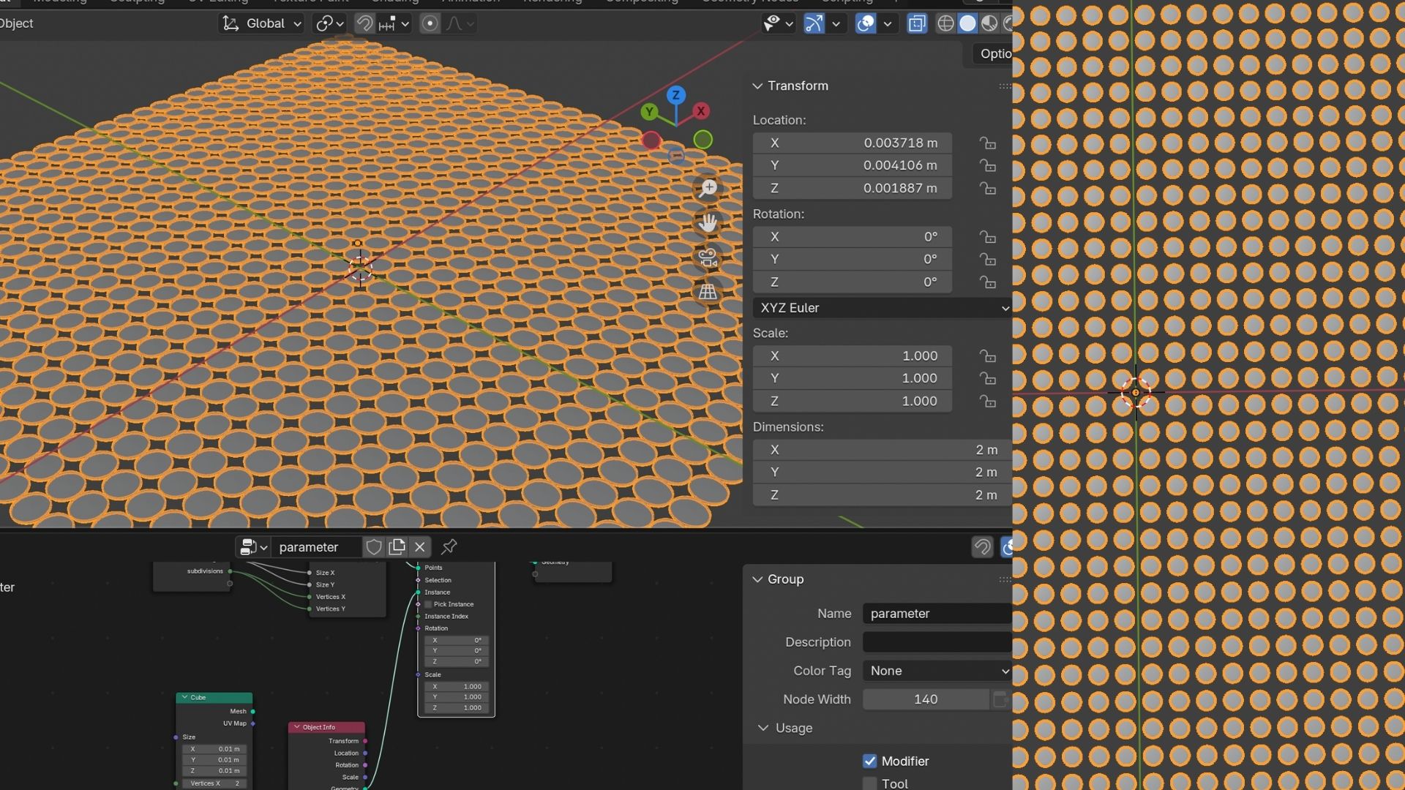This screenshot has width=1405, height=790.
Task: Open the XYZ Euler rotation mode dropdown
Action: click(x=883, y=308)
